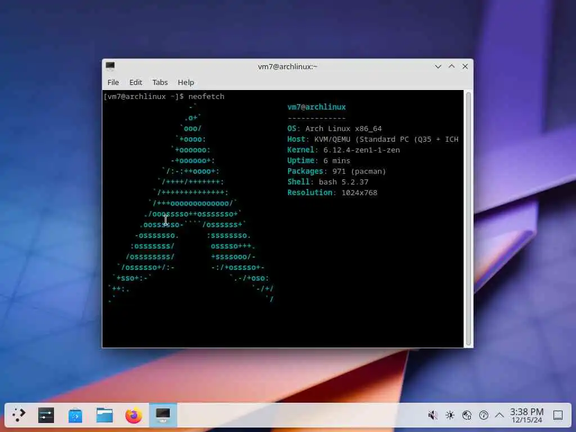
Task: Click the Packages: 971 (pacman) line
Action: 337,171
